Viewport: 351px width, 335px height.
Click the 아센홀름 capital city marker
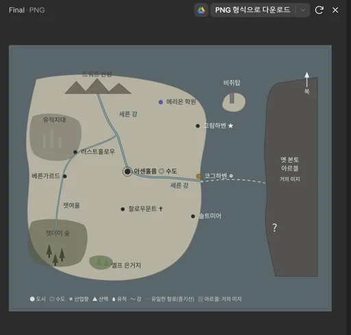[x=128, y=172]
